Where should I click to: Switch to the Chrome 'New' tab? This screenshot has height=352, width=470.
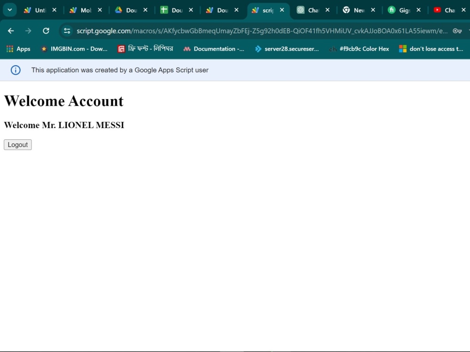[354, 10]
